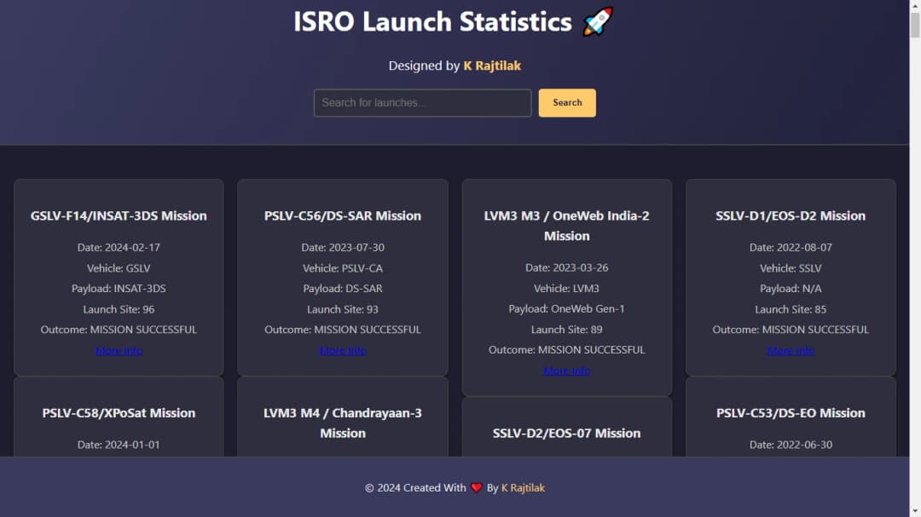Select the SSLV-D2/EOS-07 Mission card
Viewport: 921px width, 517px height.
(566, 433)
